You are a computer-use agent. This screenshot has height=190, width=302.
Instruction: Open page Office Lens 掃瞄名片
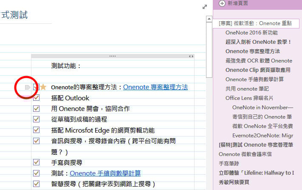tap(249, 98)
